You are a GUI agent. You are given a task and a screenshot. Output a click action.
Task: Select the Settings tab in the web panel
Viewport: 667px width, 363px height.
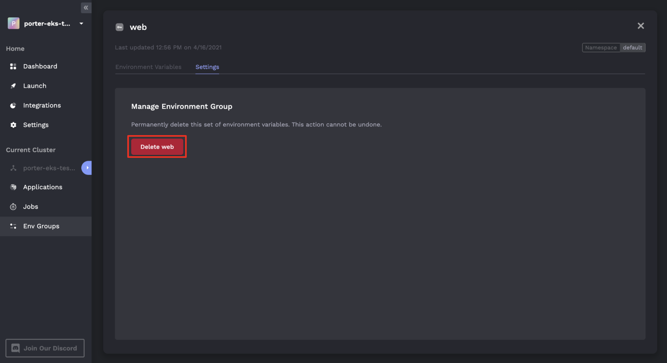click(207, 67)
